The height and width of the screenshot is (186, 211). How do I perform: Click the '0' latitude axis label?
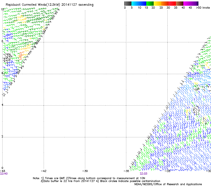pyautogui.click(x=2, y=168)
